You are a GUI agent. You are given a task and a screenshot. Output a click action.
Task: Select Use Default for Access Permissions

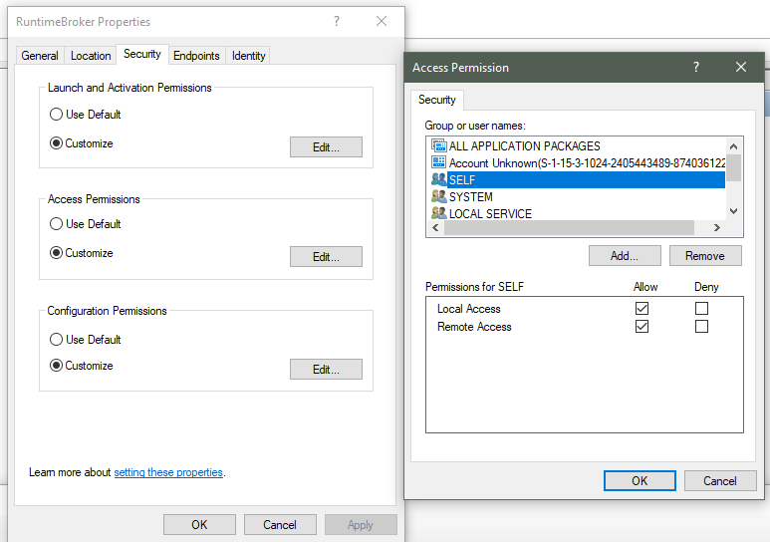56,223
